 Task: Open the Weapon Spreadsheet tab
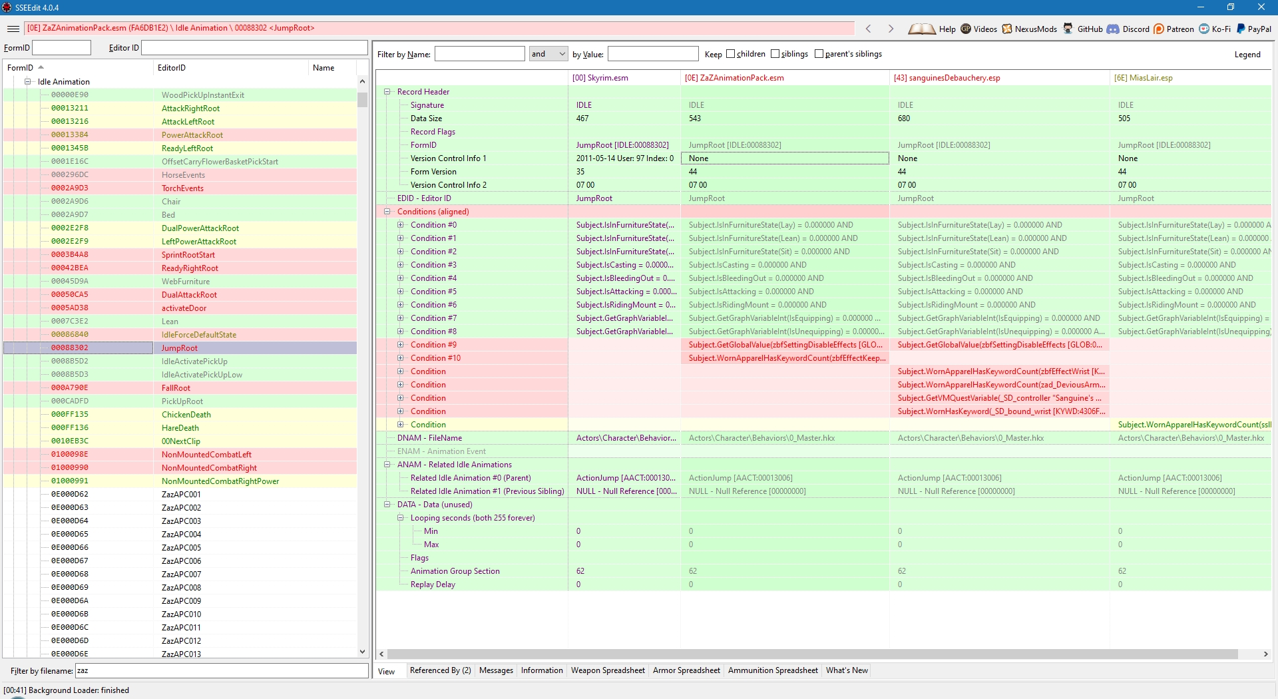click(608, 670)
